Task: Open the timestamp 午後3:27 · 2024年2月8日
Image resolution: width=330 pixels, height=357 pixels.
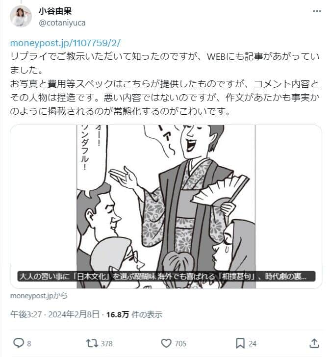Action: tap(54, 314)
